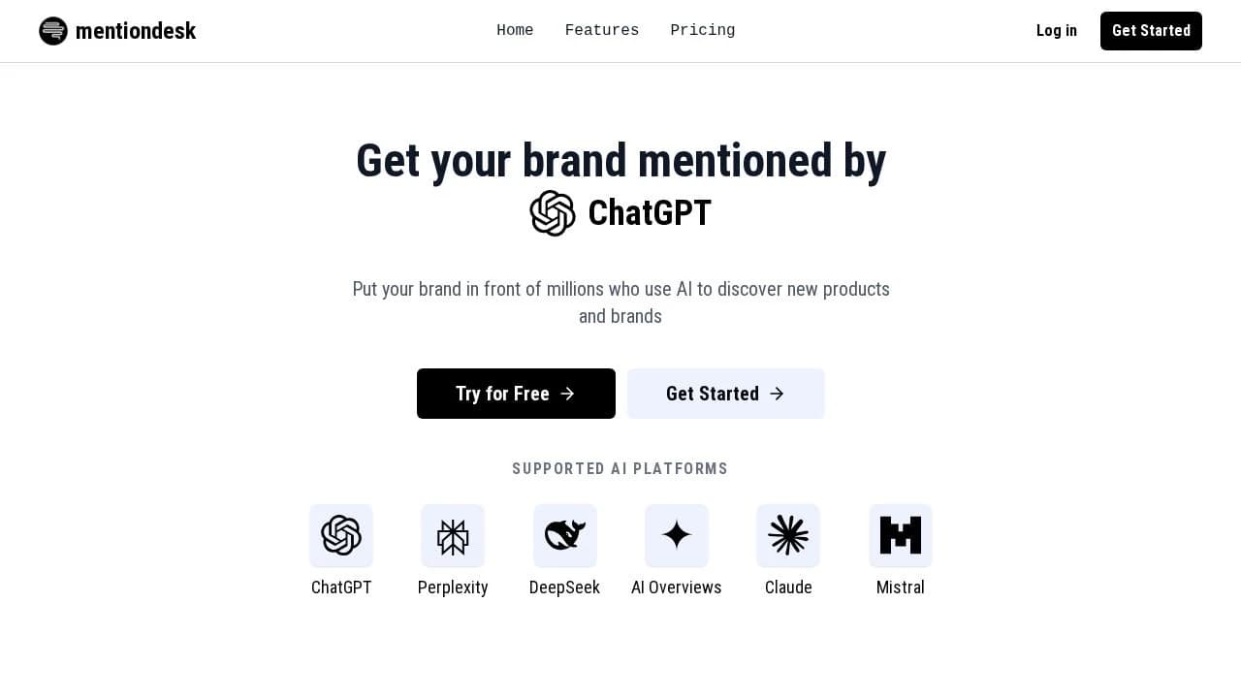Click the Claude starburst icon
The image size is (1241, 698).
(x=788, y=535)
